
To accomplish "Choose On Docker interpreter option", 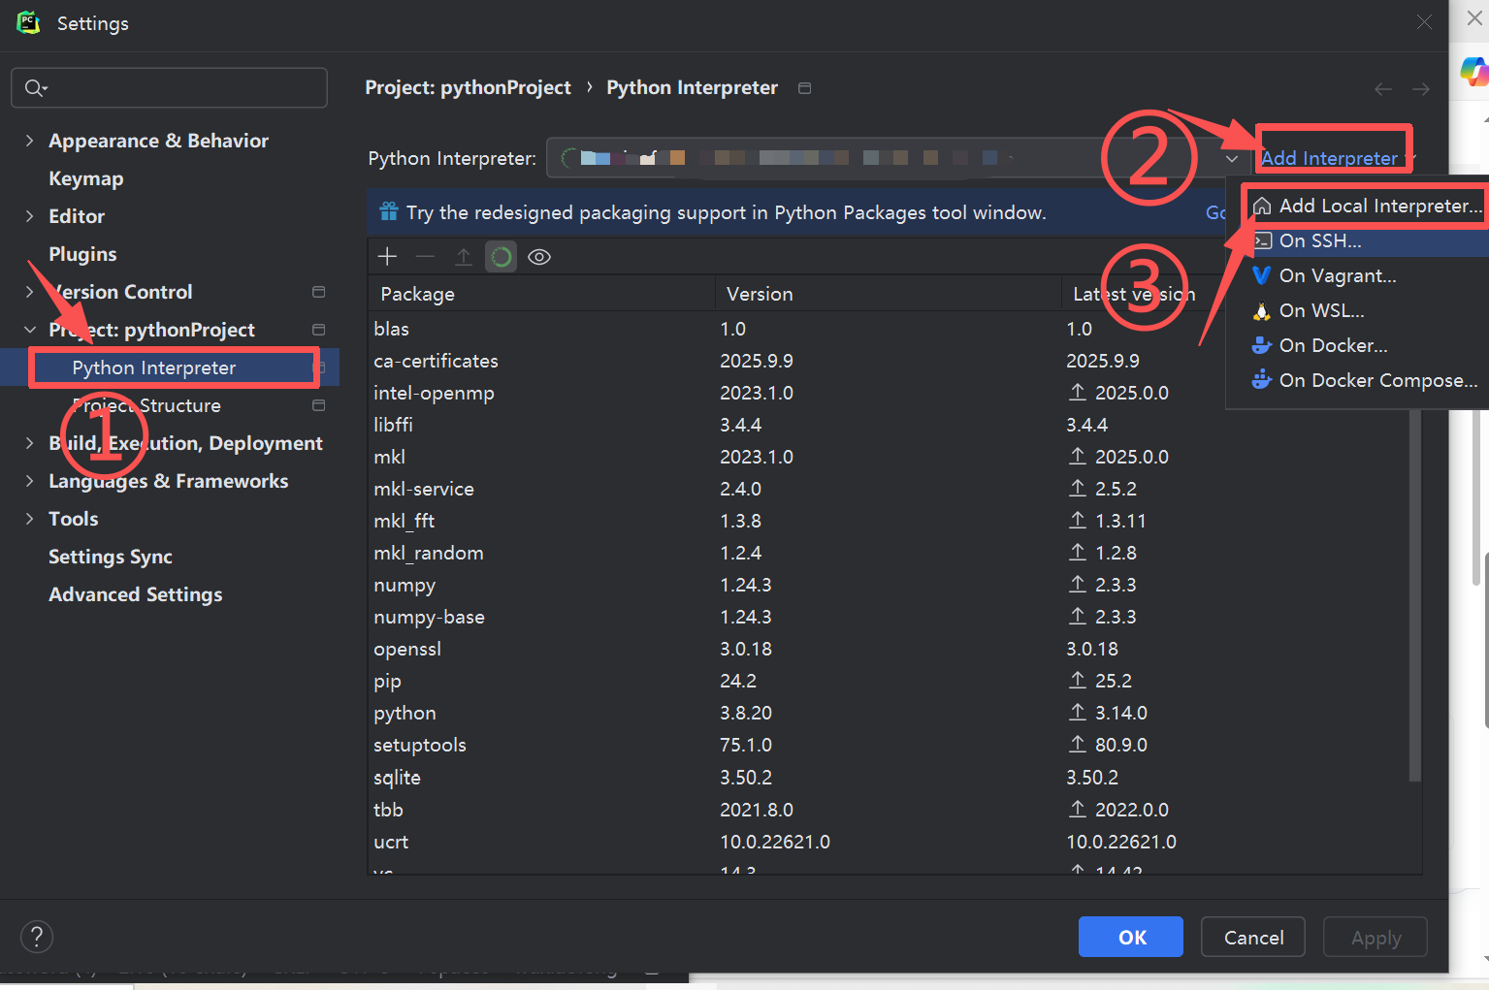I will pyautogui.click(x=1358, y=345).
